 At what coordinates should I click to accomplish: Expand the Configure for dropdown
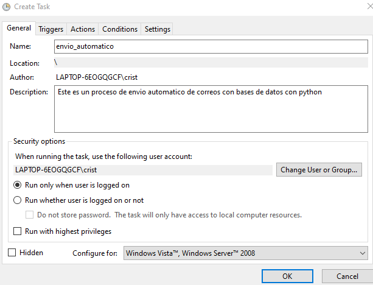pyautogui.click(x=245, y=253)
